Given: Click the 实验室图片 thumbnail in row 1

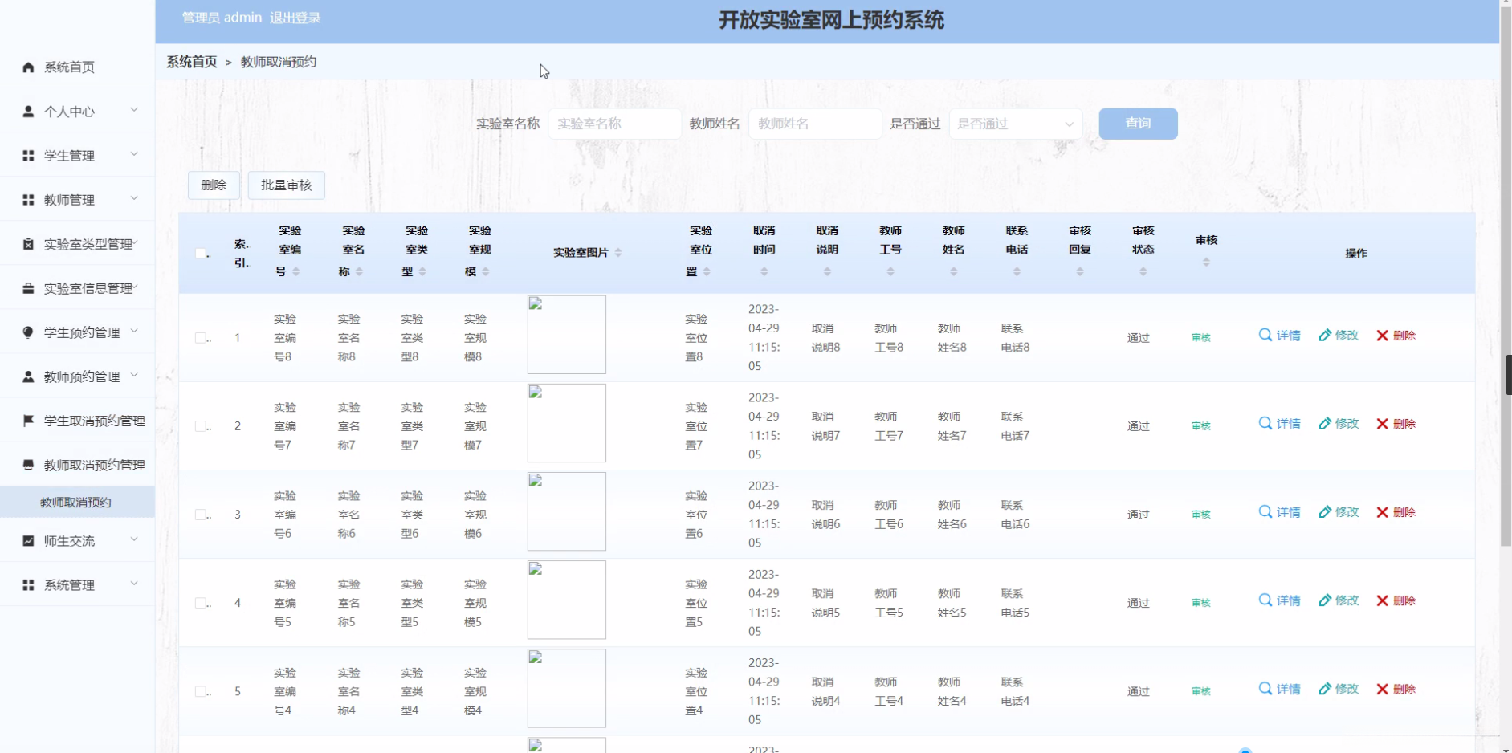Looking at the screenshot, I should pos(567,335).
